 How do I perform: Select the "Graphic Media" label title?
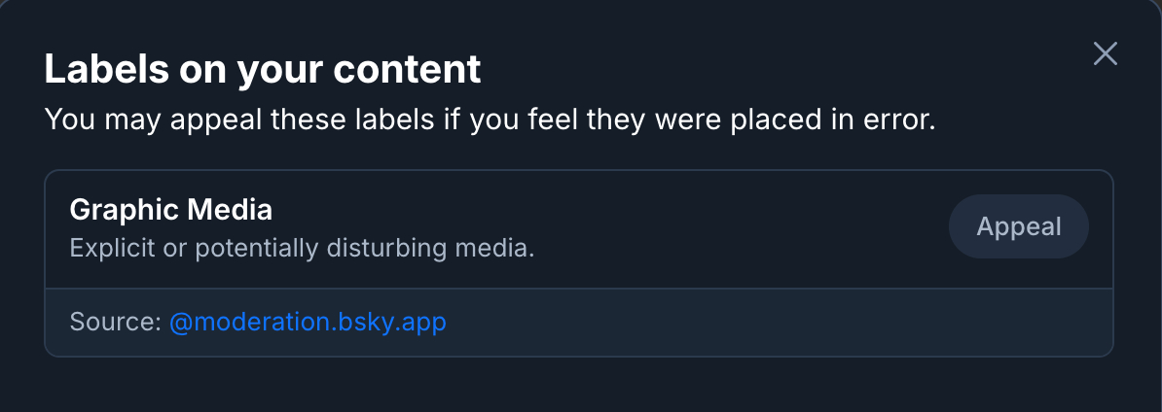[171, 210]
